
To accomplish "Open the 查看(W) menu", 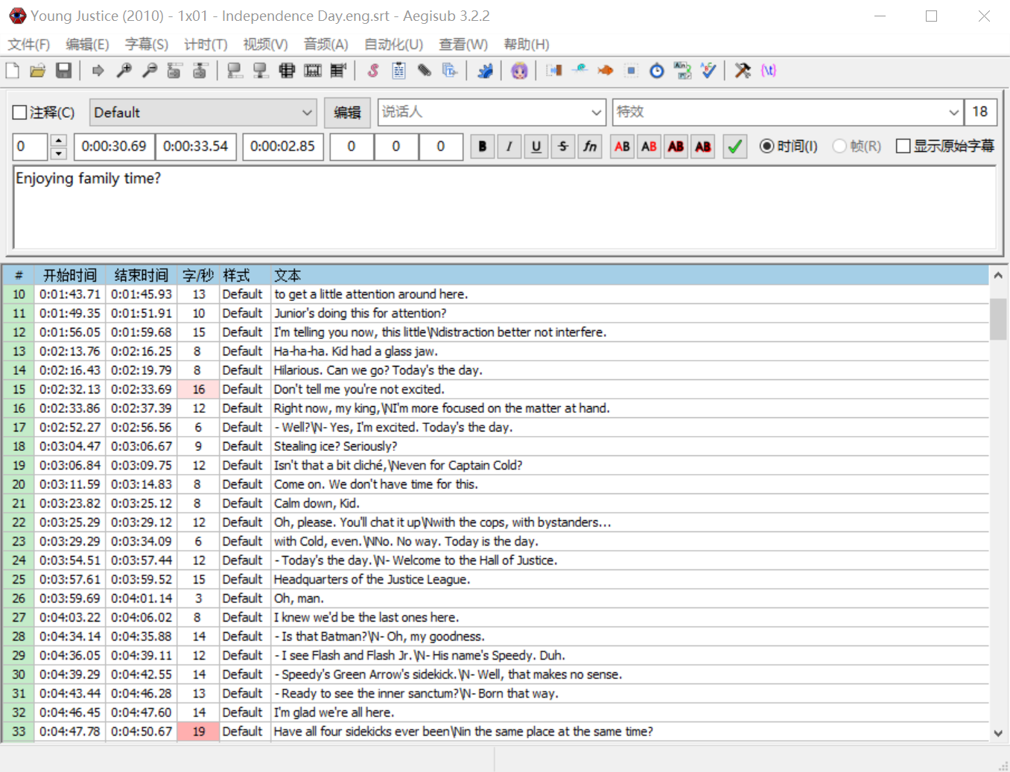I will point(463,45).
